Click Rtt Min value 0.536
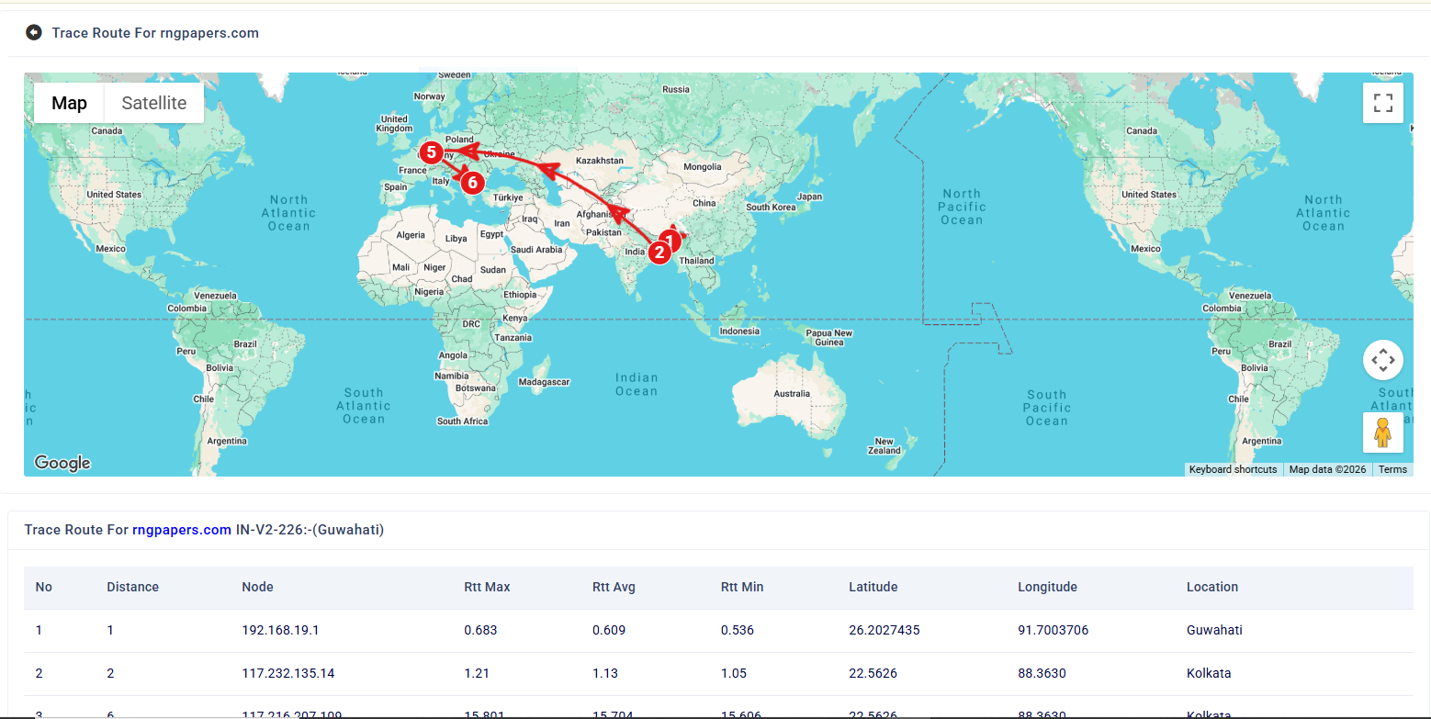The image size is (1431, 719). (738, 630)
